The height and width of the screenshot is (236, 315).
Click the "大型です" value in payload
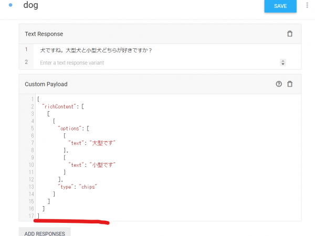(x=102, y=143)
